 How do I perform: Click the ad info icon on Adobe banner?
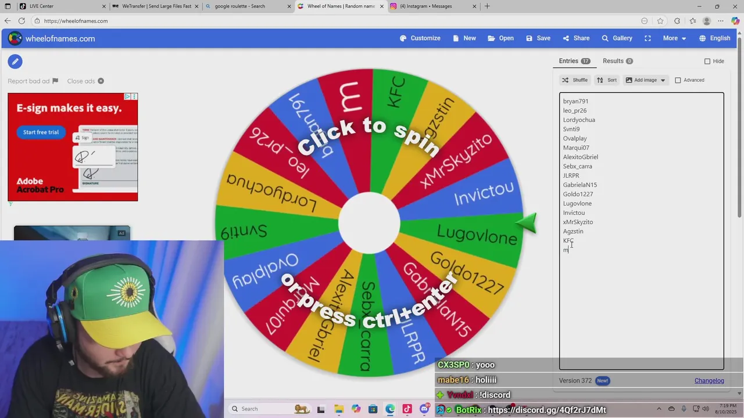click(x=127, y=96)
